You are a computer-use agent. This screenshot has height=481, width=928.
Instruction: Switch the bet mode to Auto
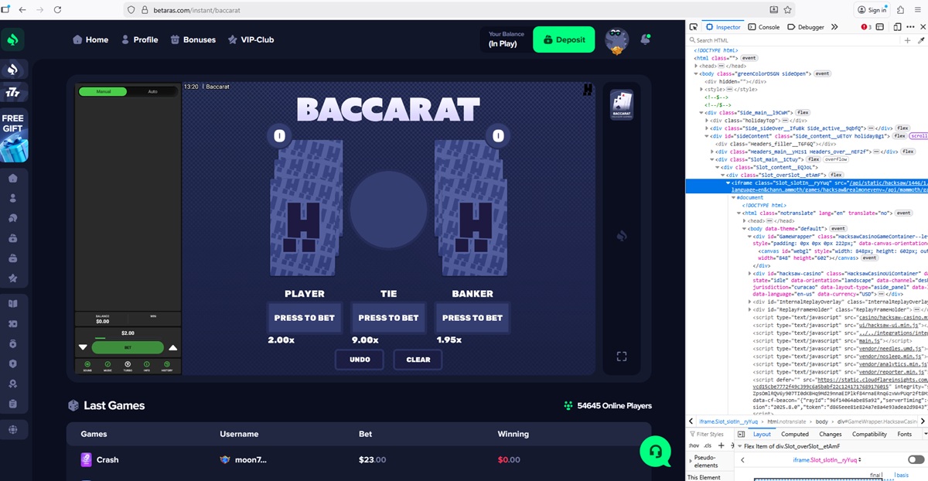(x=152, y=91)
